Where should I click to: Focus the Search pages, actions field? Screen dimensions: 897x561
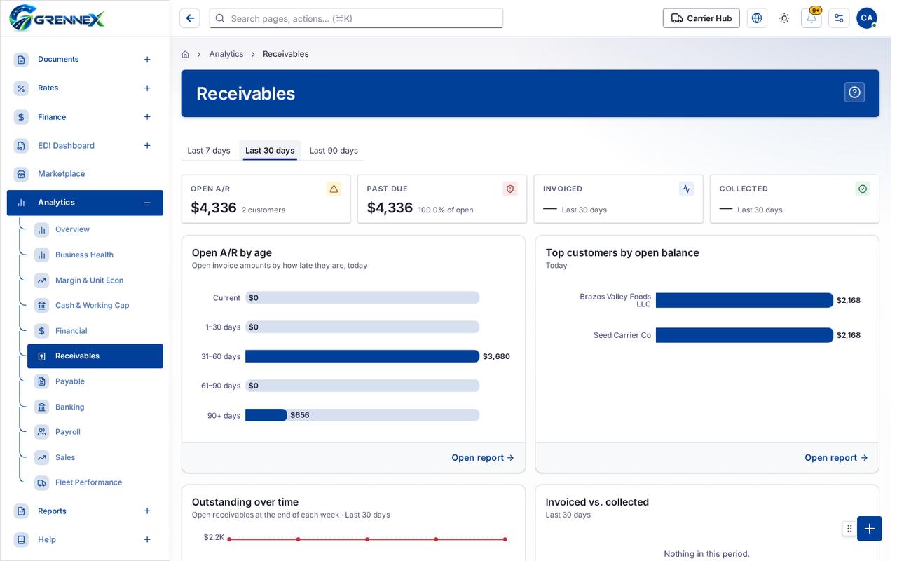coord(356,18)
